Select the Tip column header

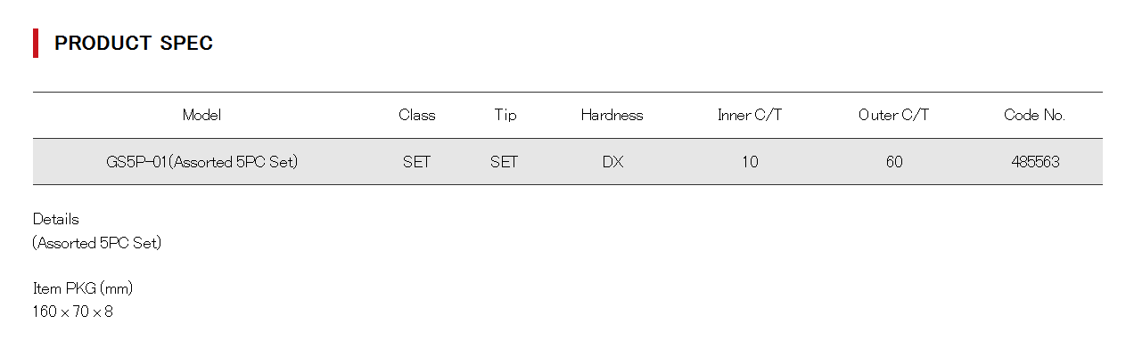point(505,115)
